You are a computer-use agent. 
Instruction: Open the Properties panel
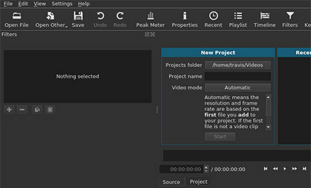(x=185, y=20)
